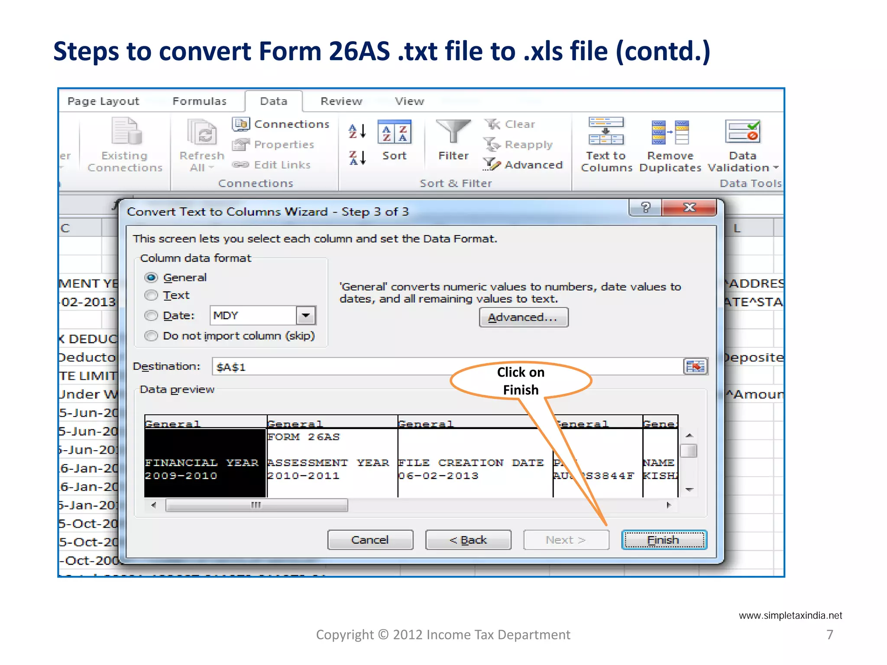Click column C header in spreadsheet

click(81, 228)
